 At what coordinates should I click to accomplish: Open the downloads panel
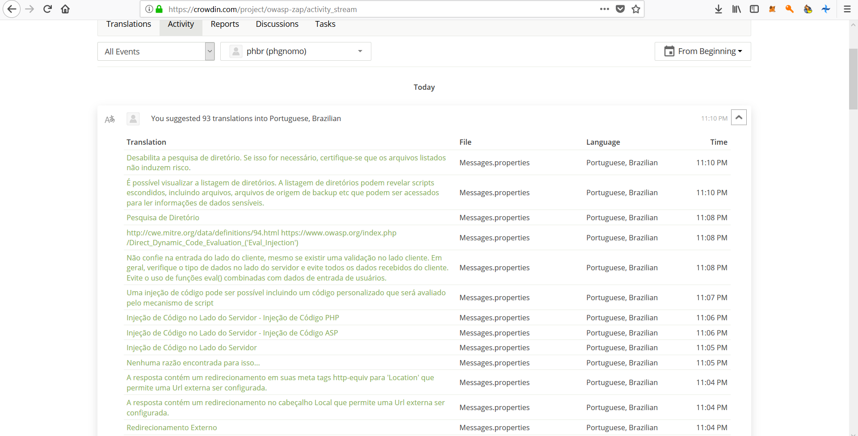(x=719, y=9)
